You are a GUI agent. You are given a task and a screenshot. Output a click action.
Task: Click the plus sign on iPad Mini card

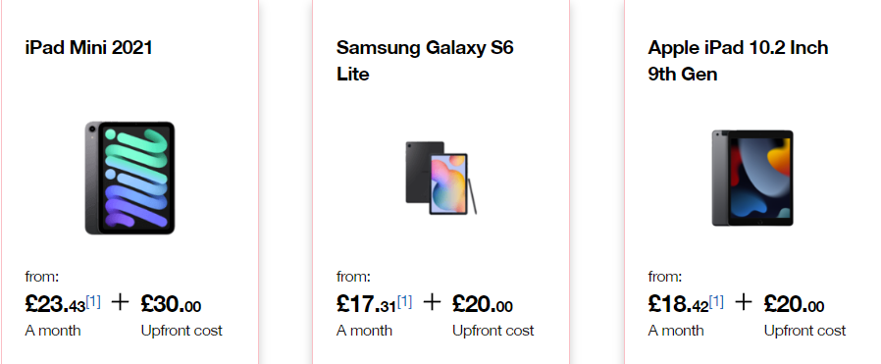click(120, 302)
